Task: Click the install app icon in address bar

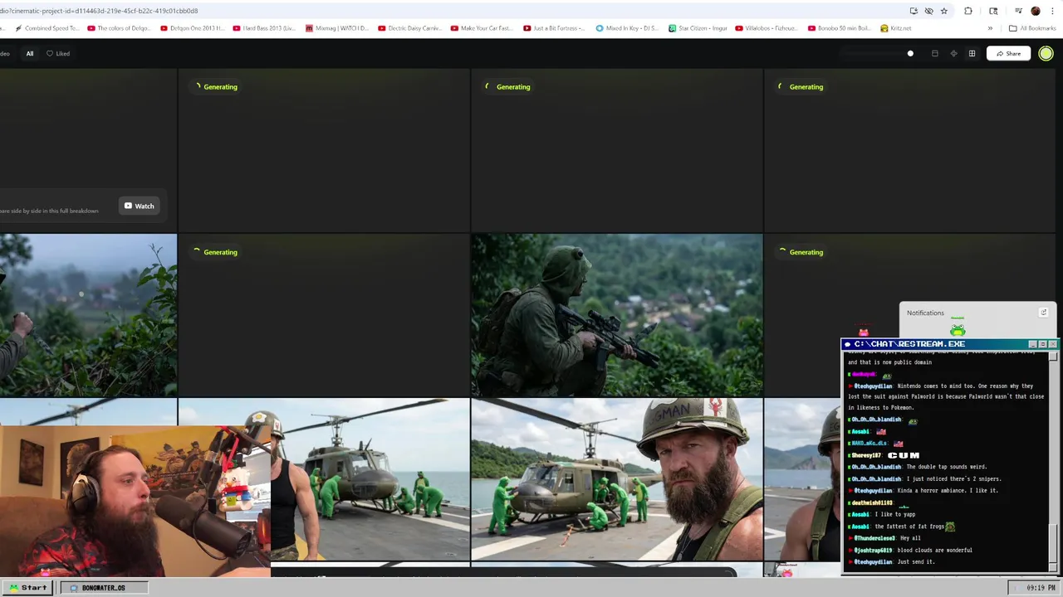Action: point(914,11)
